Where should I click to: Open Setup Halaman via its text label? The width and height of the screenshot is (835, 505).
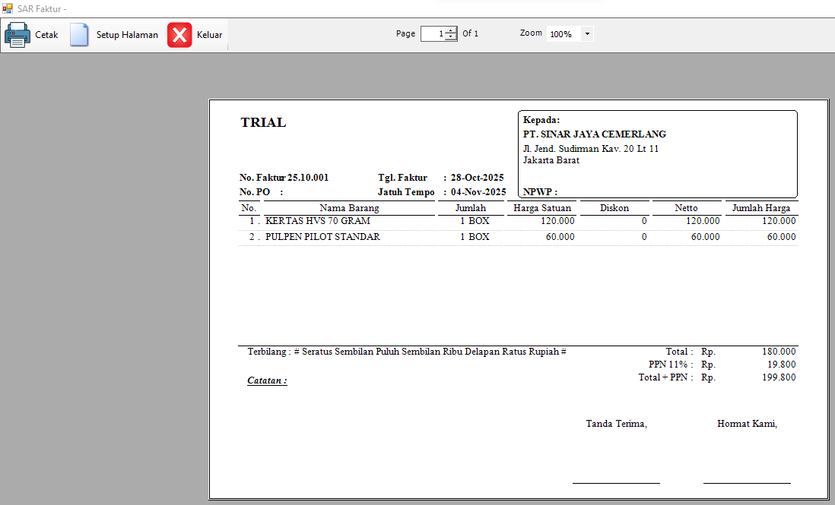point(127,35)
